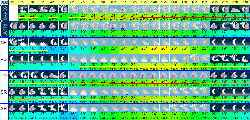This screenshot has height=120, width=250.
Task: Select the sunny icon for NE at 10h
Action: [x=114, y=42]
